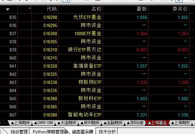Open the 综合管理 bottom tab
This screenshot has width=195, height=134.
click(19, 132)
